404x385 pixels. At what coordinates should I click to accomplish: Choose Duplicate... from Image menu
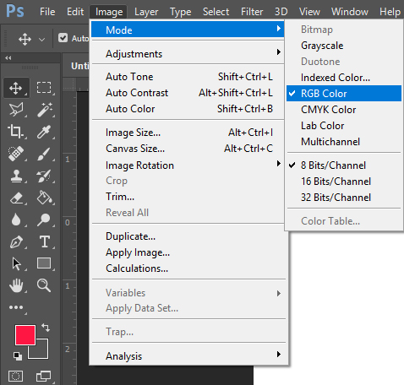(x=188, y=236)
